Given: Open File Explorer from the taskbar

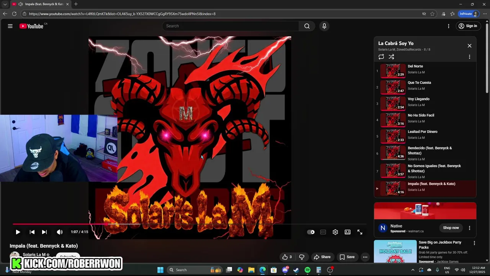Looking at the screenshot, I should pyautogui.click(x=251, y=270).
